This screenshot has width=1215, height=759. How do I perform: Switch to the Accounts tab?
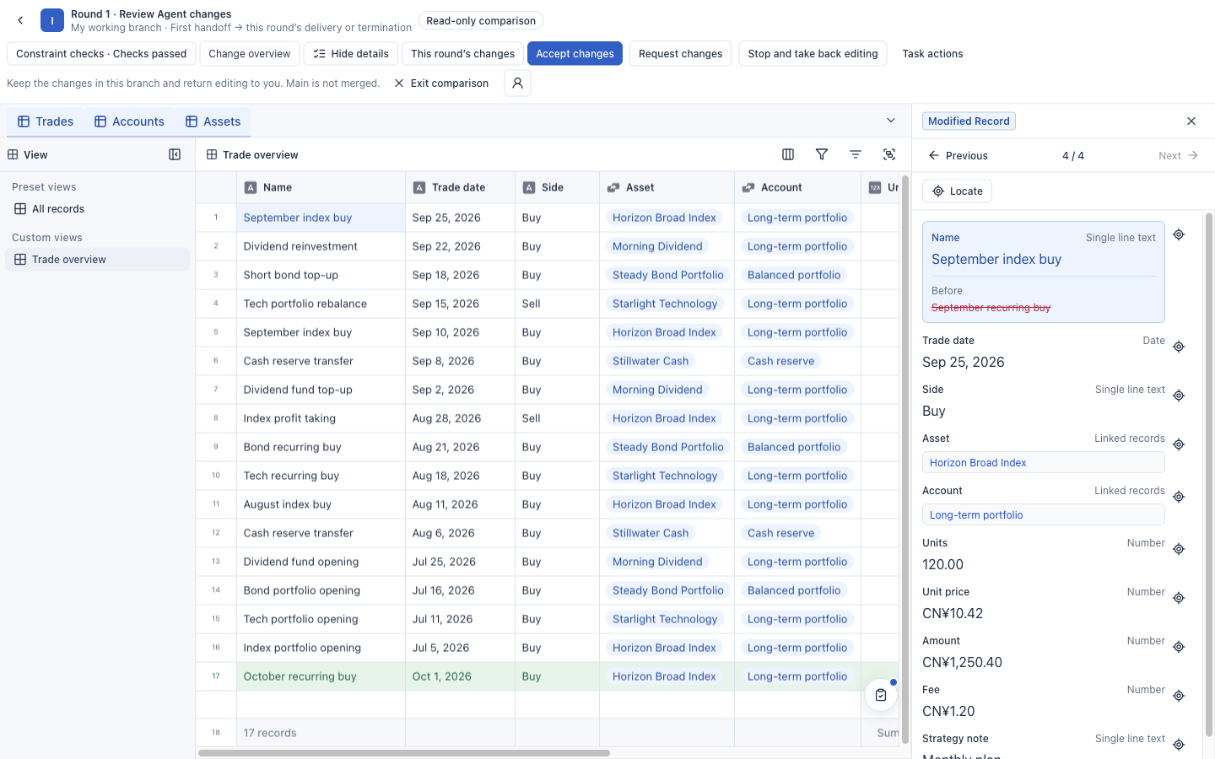coord(129,121)
